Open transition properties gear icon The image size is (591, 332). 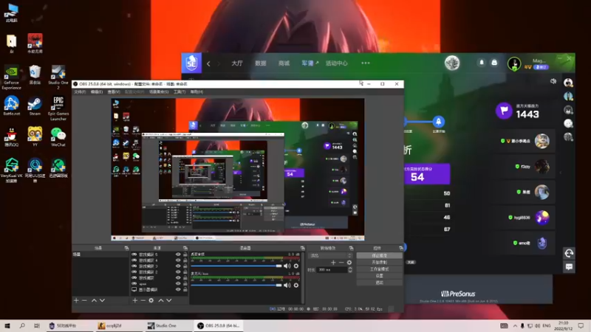click(349, 263)
